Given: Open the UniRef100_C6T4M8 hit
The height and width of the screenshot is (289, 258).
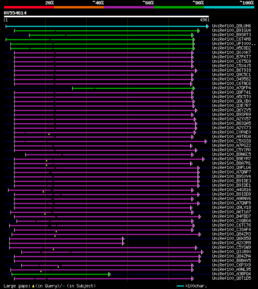Looking at the screenshot, I should coord(231,39).
